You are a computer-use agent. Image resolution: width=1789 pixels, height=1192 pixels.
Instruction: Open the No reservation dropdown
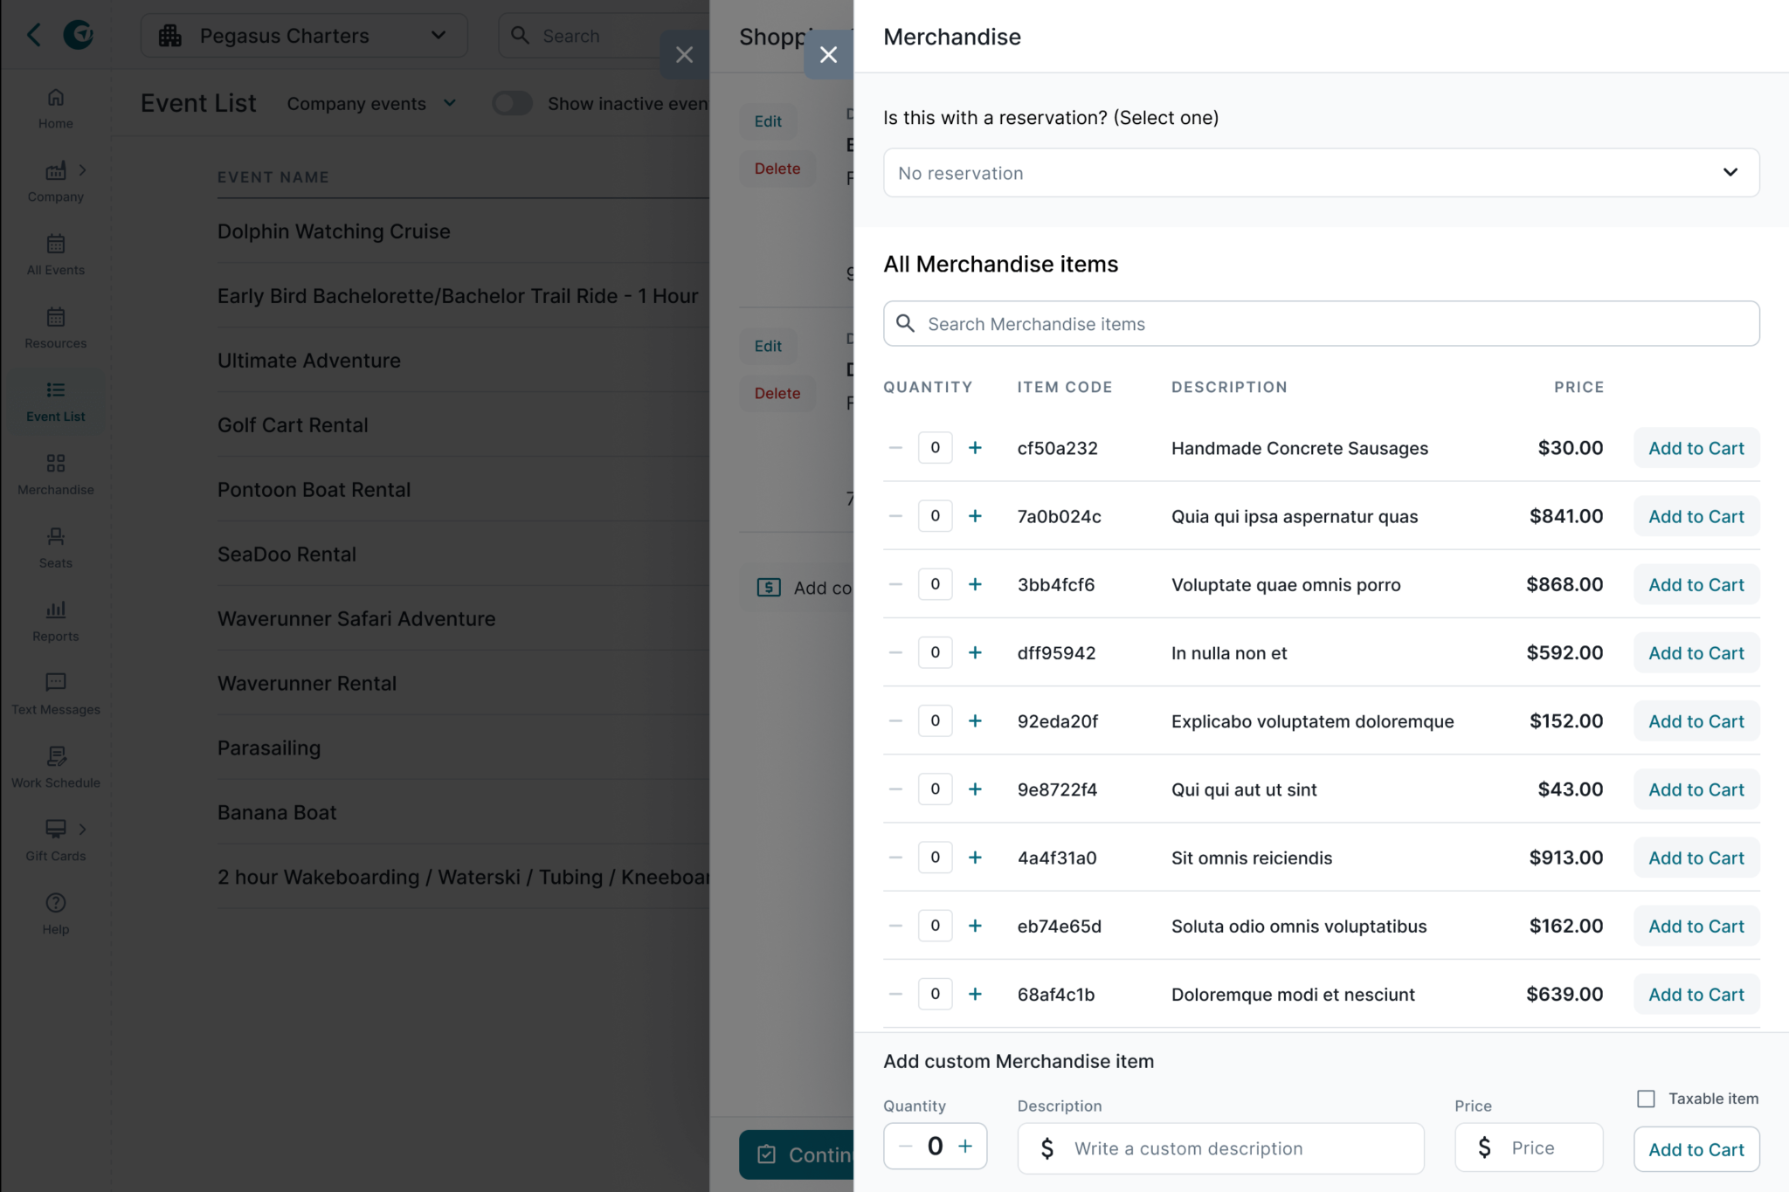tap(1321, 173)
